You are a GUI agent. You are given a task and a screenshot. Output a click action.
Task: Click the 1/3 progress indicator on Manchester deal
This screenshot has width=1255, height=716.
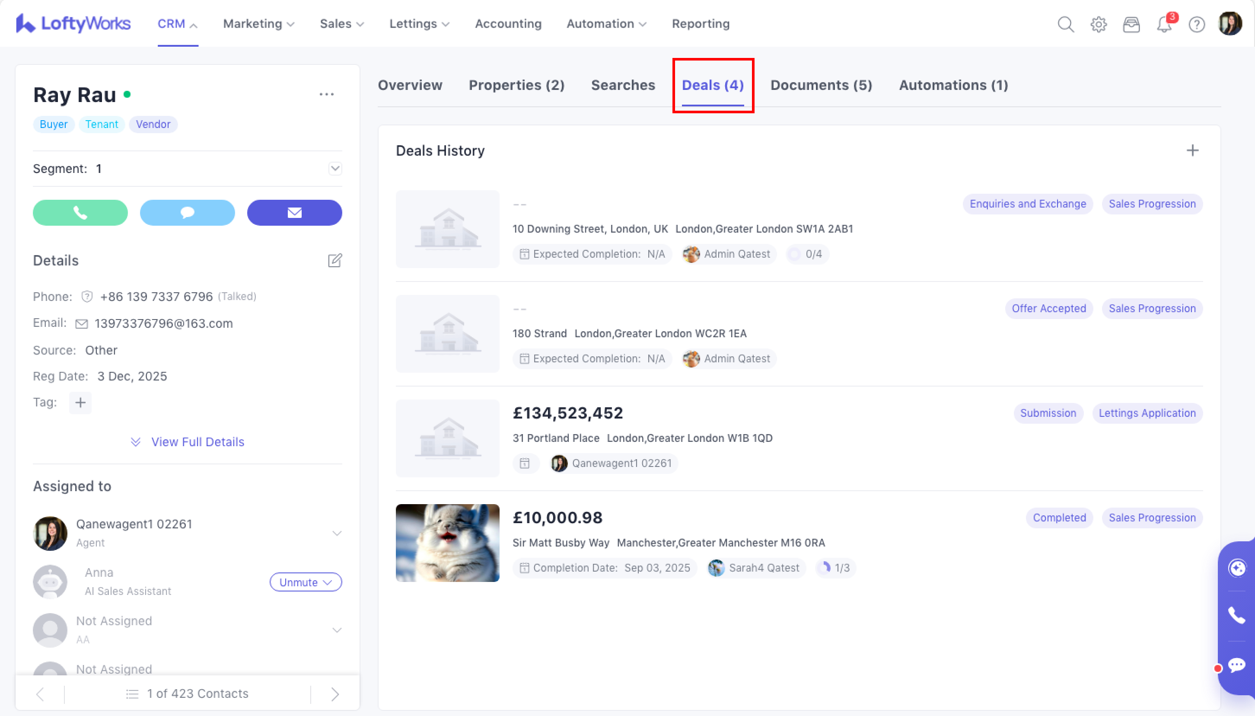pos(835,568)
